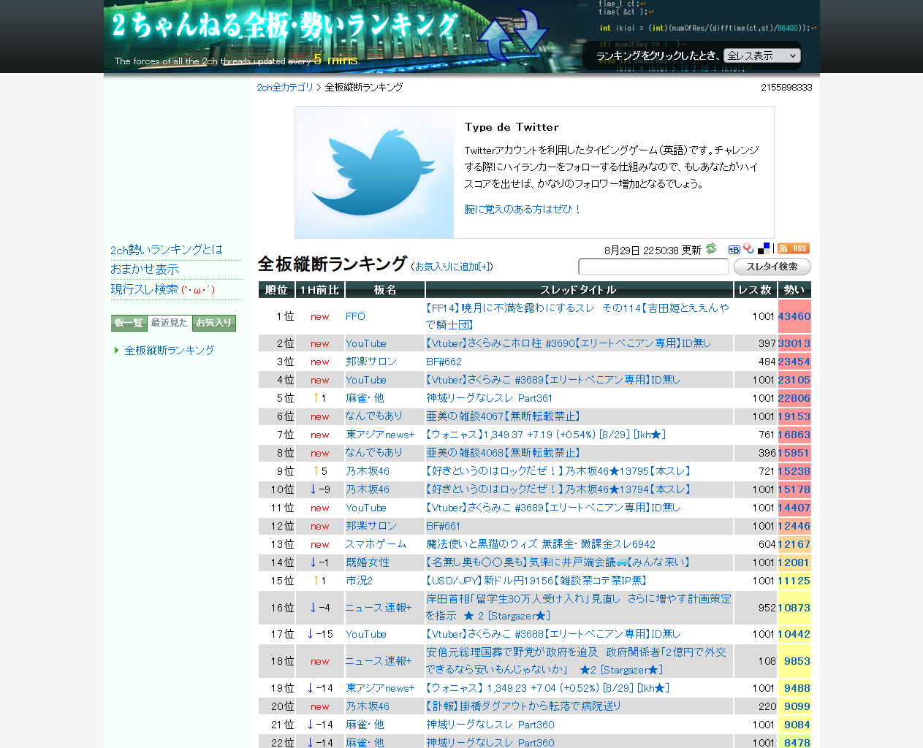The height and width of the screenshot is (748, 923).
Task: Open 乃木坂46★13795 thread link
Action: pos(558,471)
